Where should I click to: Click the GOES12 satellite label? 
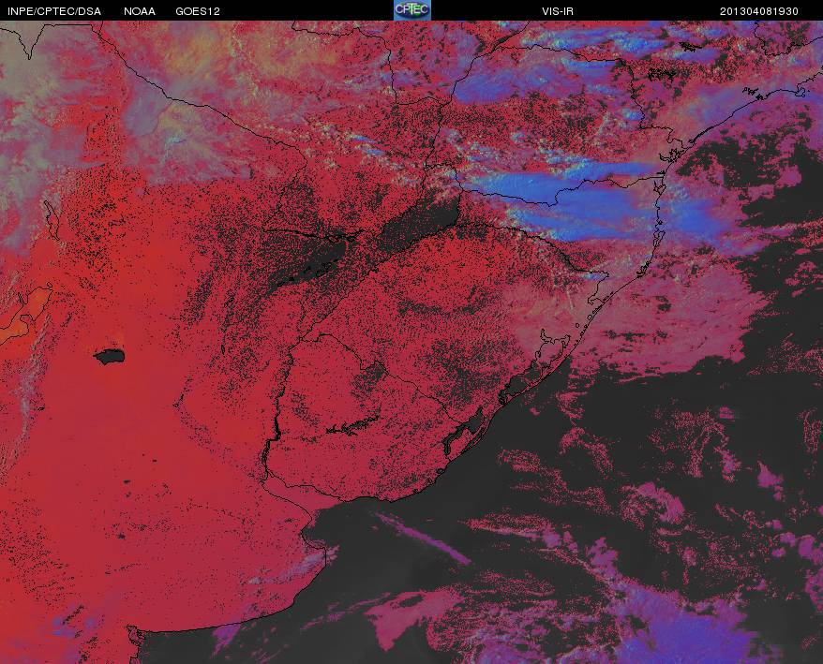pyautogui.click(x=198, y=11)
